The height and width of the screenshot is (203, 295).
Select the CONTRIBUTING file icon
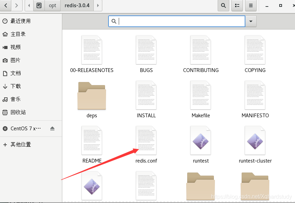pyautogui.click(x=201, y=50)
